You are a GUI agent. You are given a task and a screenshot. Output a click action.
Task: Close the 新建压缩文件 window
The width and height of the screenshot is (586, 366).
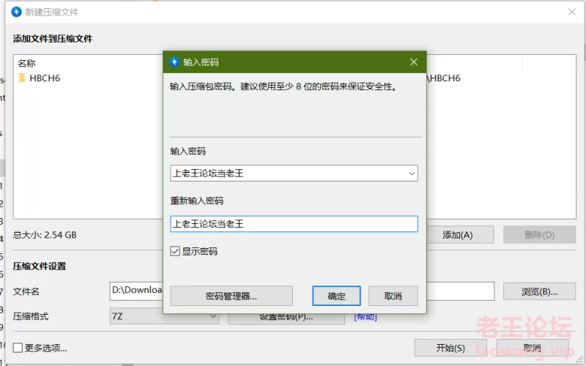click(572, 12)
